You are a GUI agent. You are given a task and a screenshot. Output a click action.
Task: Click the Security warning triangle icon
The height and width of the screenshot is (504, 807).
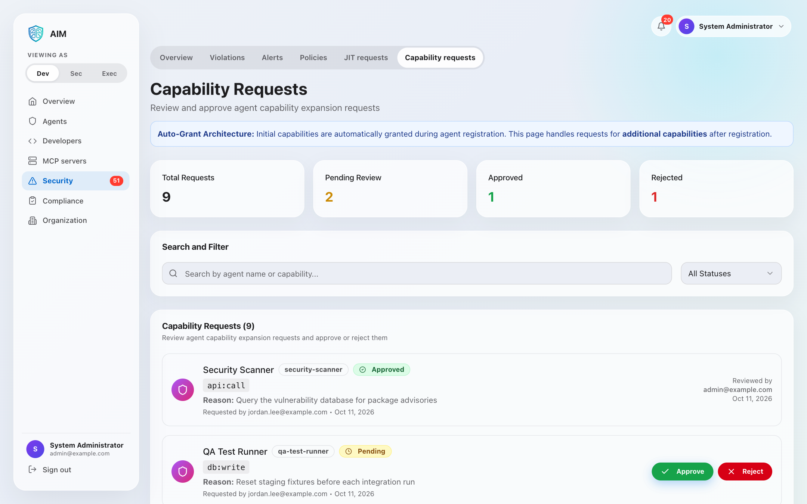(x=33, y=181)
